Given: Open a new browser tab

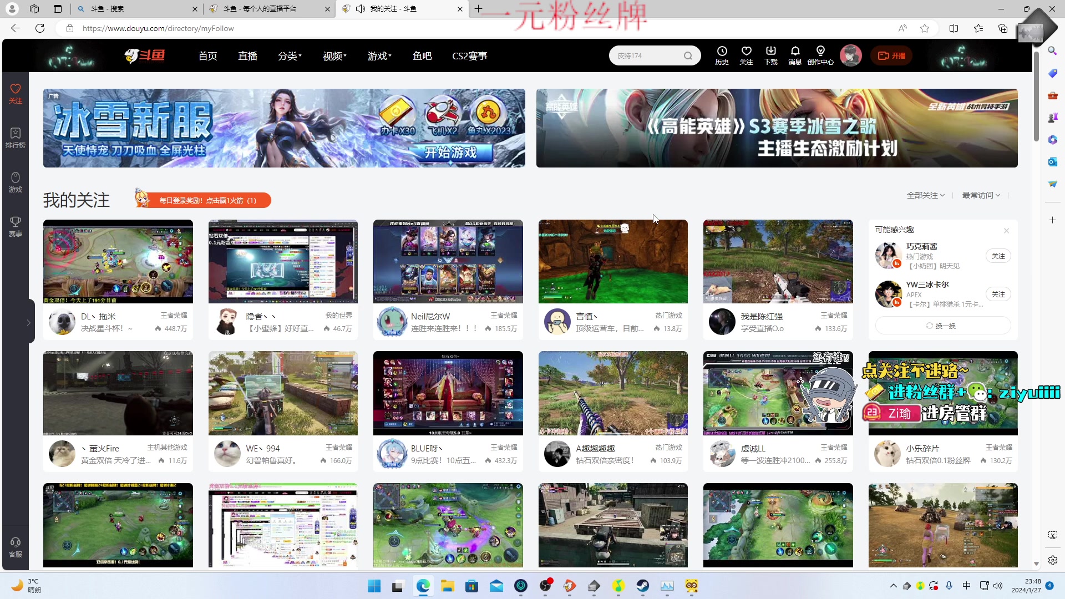Looking at the screenshot, I should [x=478, y=9].
